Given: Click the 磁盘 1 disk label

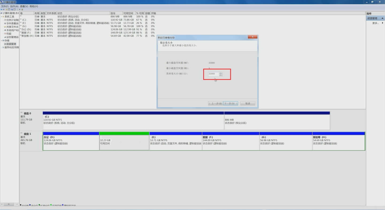Looking at the screenshot, I should (x=27, y=134).
